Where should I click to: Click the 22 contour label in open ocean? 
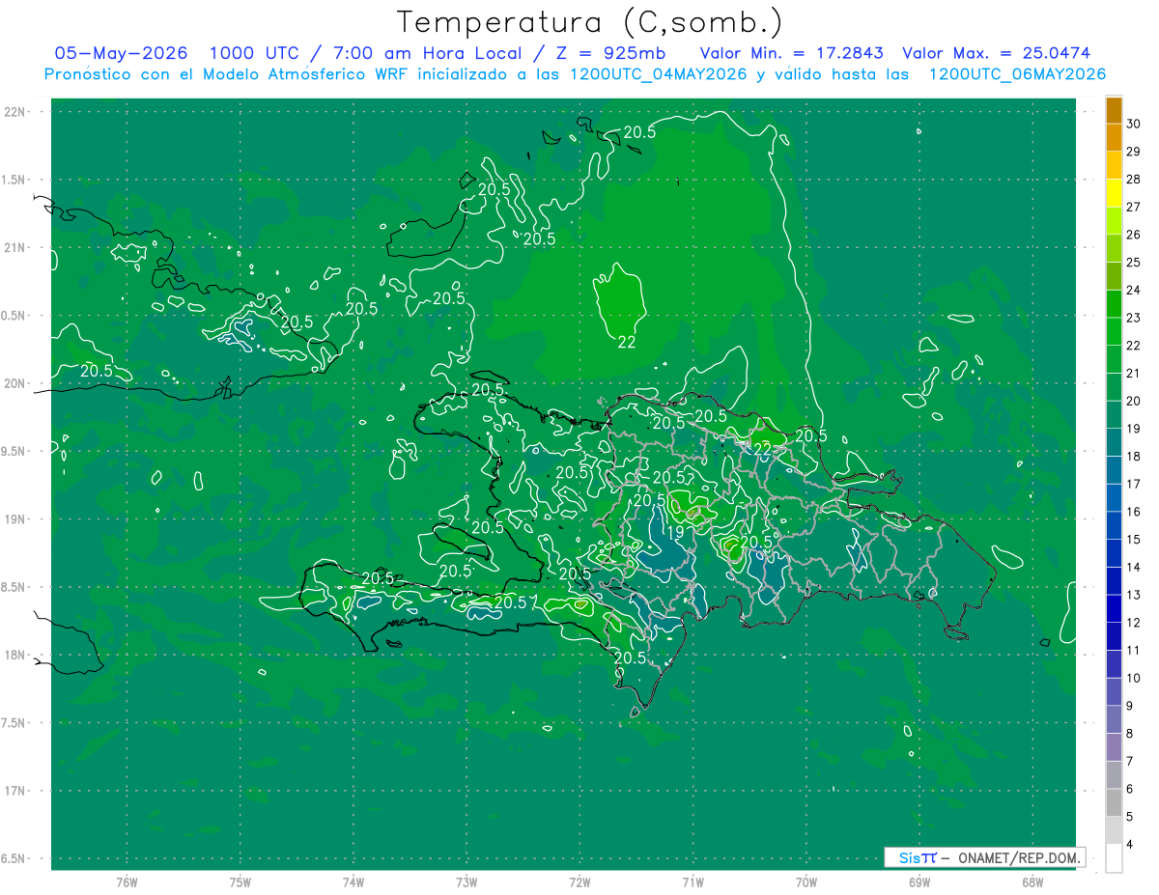click(627, 342)
